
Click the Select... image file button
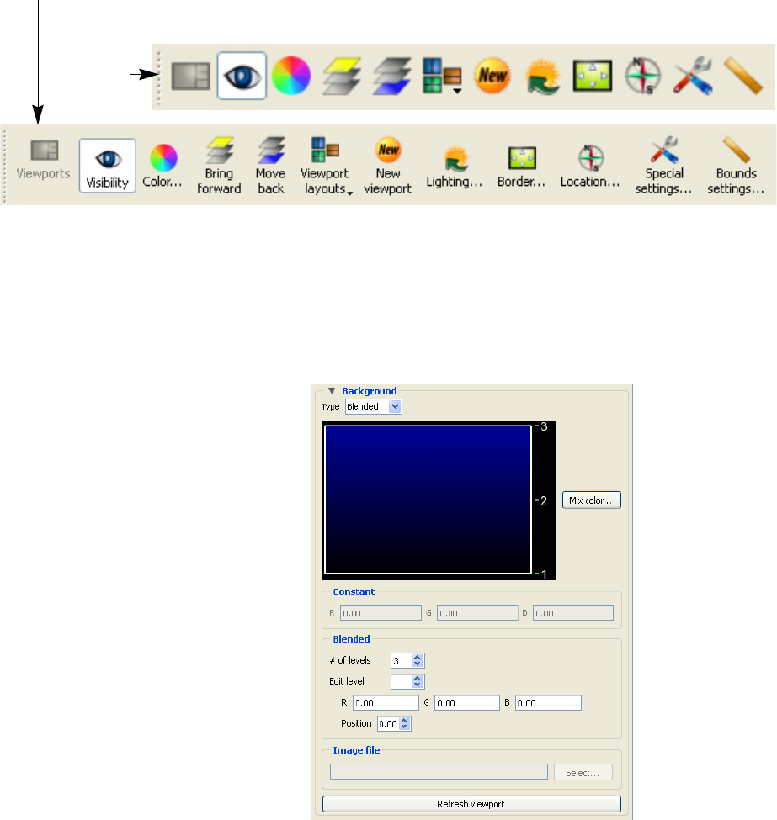coord(583,772)
